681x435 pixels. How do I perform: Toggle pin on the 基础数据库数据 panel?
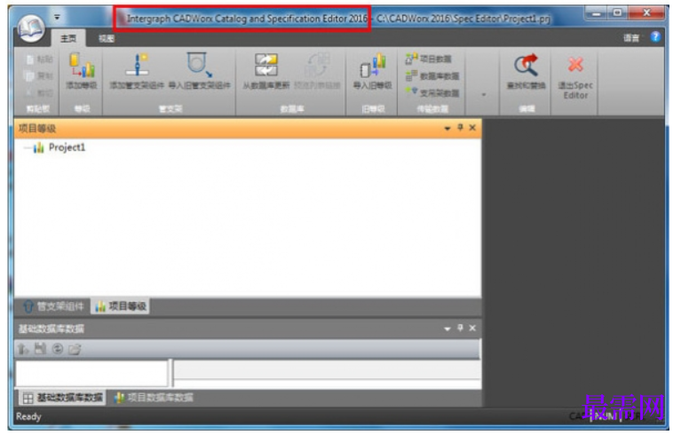click(x=461, y=328)
